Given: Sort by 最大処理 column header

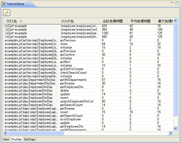Looking at the screenshot, I should (164, 21).
